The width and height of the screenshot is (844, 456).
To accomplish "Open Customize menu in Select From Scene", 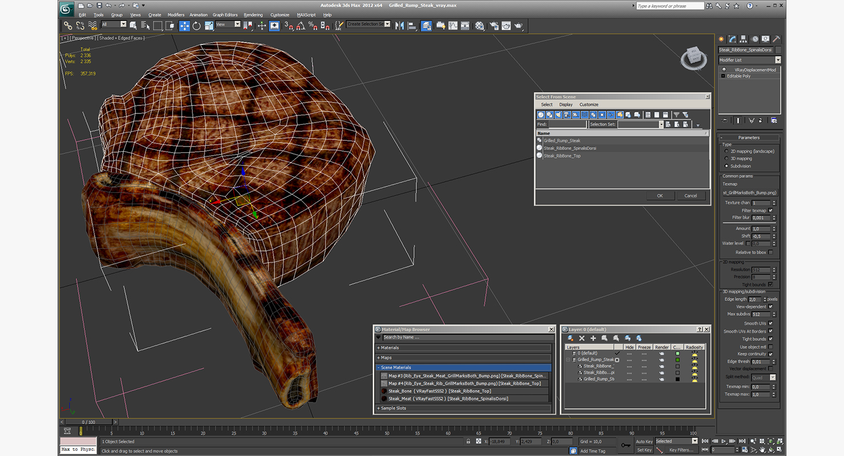I will 589,105.
